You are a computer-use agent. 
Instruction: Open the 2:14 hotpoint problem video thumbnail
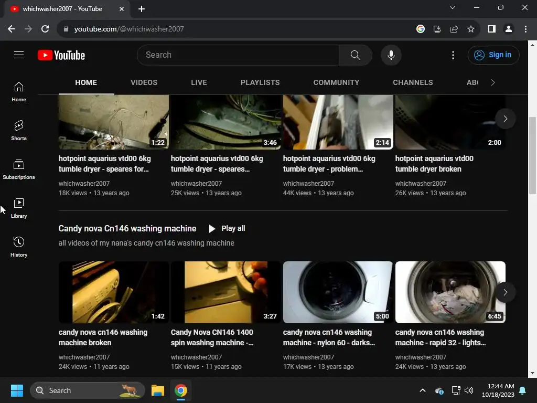338,122
